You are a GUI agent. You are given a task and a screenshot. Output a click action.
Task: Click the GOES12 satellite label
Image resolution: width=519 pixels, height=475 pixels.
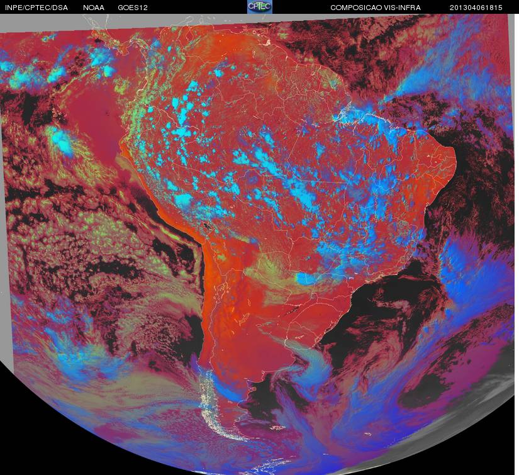133,8
